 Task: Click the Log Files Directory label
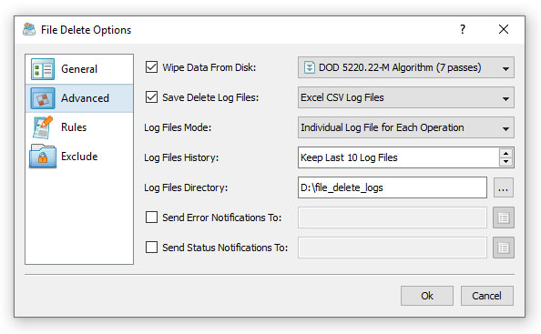[x=186, y=187]
